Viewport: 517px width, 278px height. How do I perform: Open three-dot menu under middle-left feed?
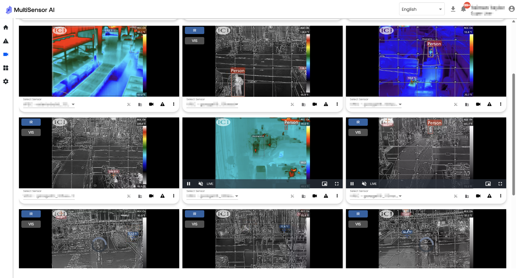click(174, 196)
